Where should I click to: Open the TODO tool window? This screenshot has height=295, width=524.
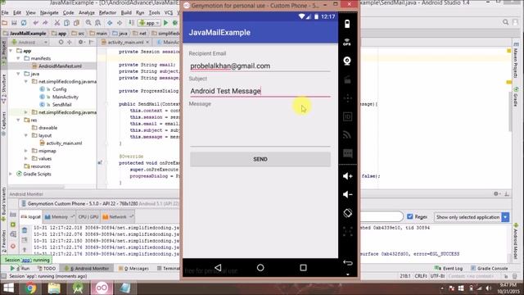pos(47,268)
